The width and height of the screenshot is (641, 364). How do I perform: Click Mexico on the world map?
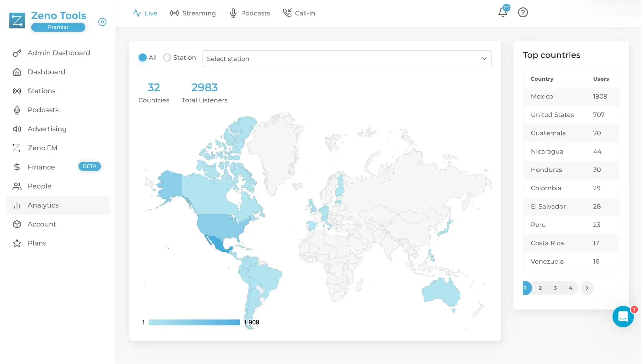[x=217, y=244]
